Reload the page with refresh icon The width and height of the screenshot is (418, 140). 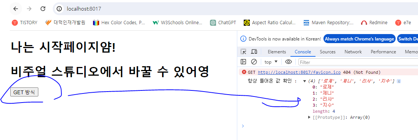(x=43, y=9)
